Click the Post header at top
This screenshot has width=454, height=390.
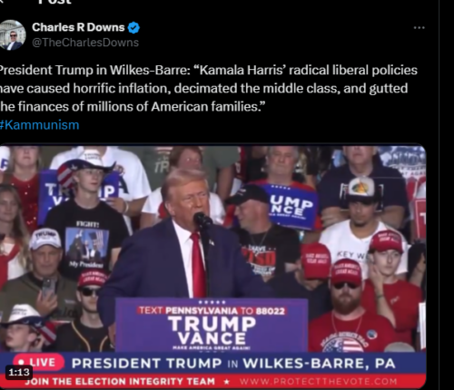[x=54, y=2]
